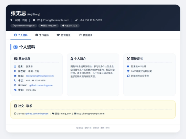The image size is (186, 139).
Task: Click the briefcase icon on 工作经历 tab
Action: click(x=37, y=35)
